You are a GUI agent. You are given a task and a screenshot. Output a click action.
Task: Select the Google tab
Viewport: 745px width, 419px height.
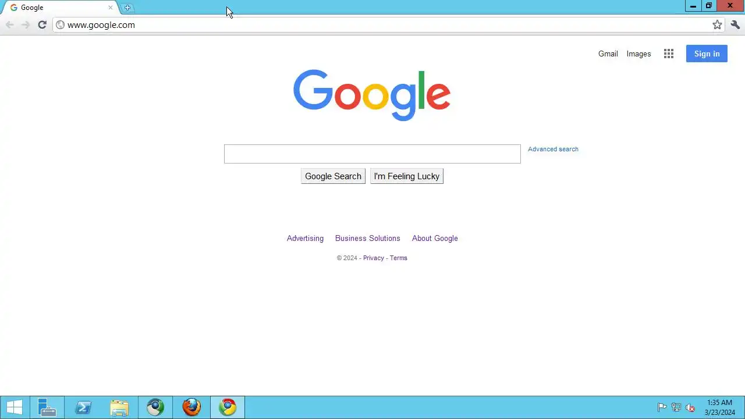61,8
